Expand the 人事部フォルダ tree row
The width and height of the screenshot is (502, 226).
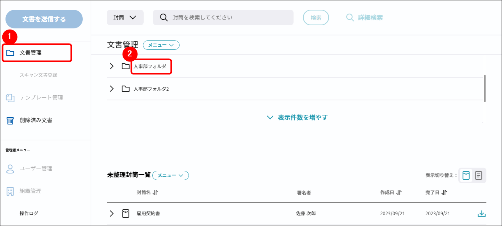112,67
